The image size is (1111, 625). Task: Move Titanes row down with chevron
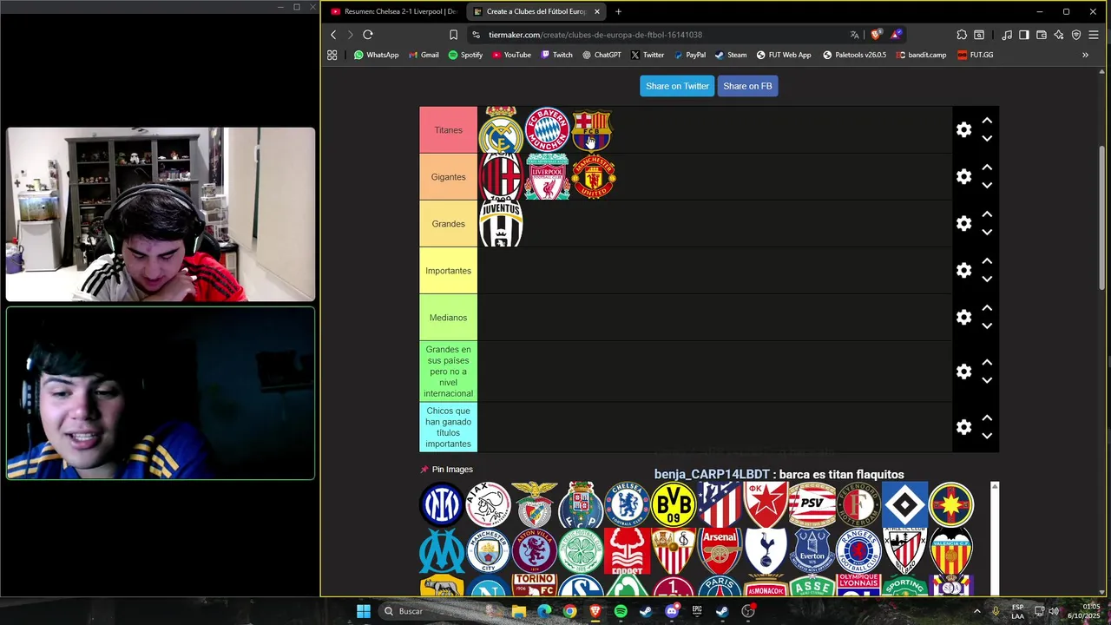pyautogui.click(x=987, y=139)
